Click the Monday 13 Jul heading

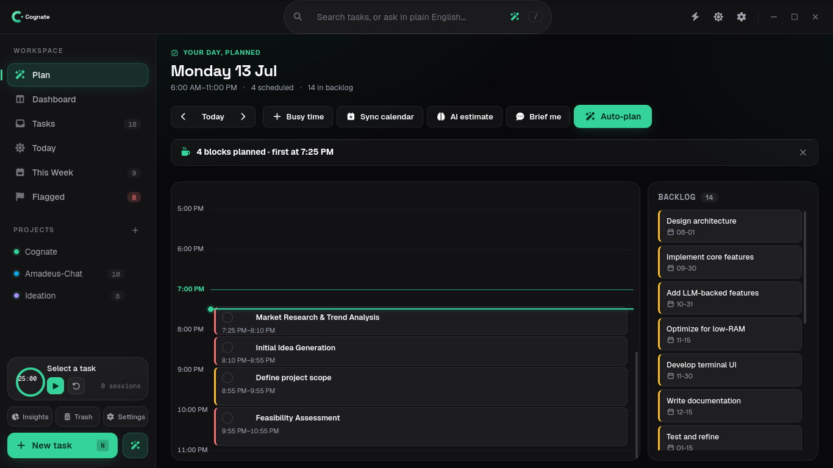pyautogui.click(x=224, y=71)
